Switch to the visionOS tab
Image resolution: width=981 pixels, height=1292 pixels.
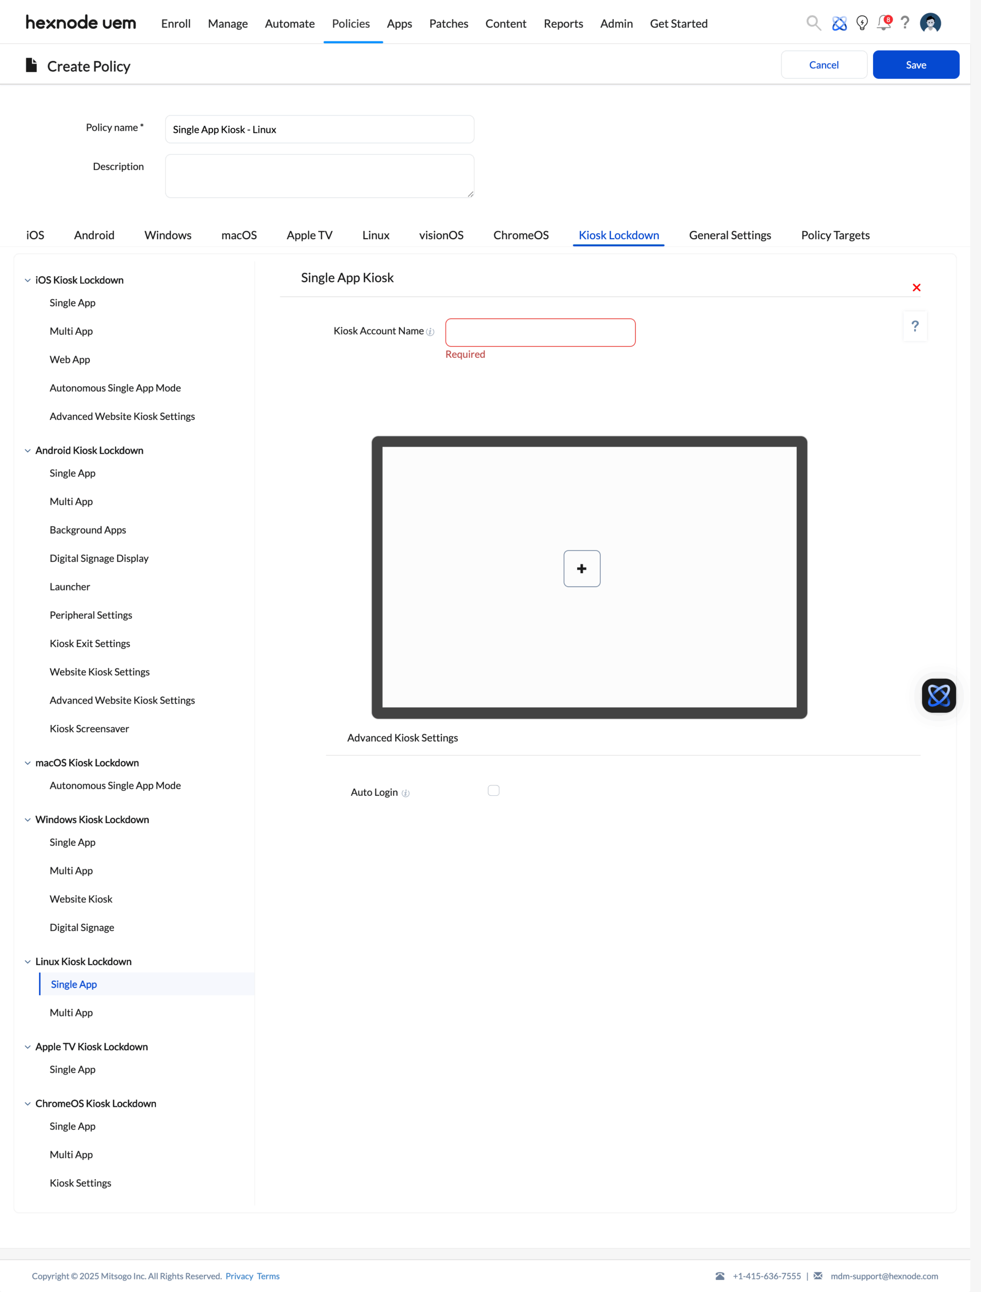441,235
